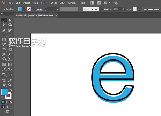Screen dimensions: 161x116
Task: Enable Draw Behind mode
Action: (7, 107)
